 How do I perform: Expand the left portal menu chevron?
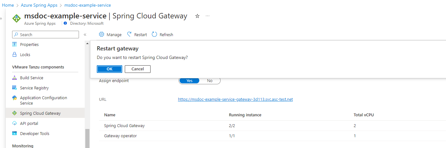(1, 19)
